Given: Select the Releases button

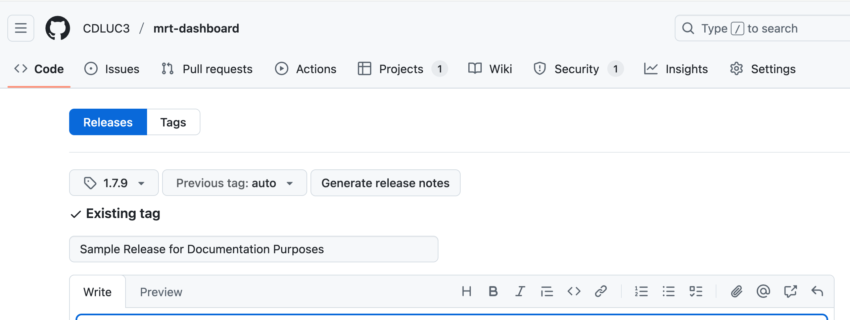Looking at the screenshot, I should [108, 122].
